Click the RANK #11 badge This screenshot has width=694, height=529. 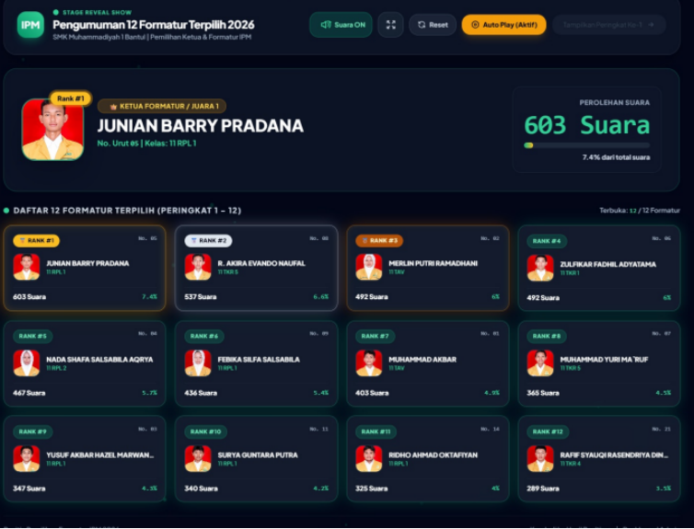click(376, 431)
